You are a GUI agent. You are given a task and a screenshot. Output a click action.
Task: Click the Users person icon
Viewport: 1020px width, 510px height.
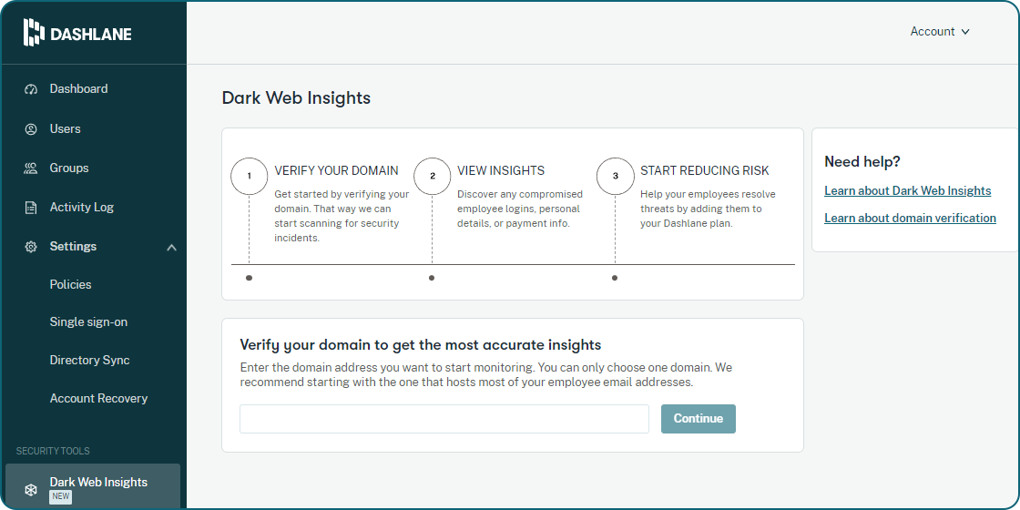[x=31, y=129]
